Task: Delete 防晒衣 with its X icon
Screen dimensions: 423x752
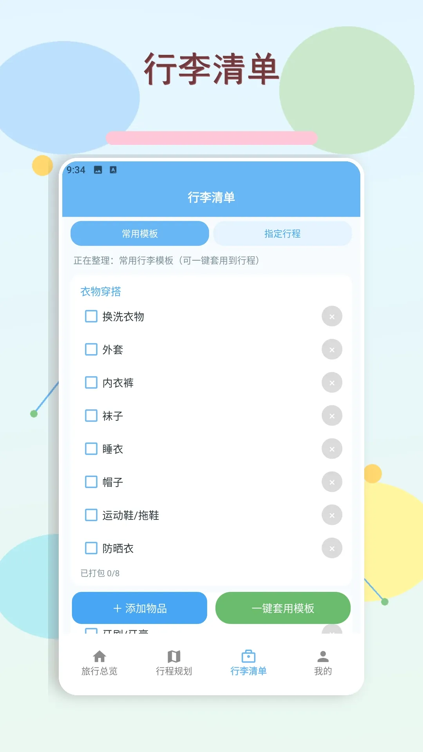Action: pyautogui.click(x=332, y=548)
